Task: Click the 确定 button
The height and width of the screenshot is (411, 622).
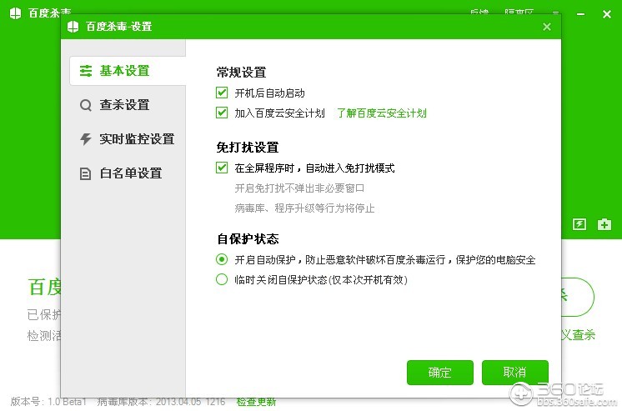Action: [440, 372]
